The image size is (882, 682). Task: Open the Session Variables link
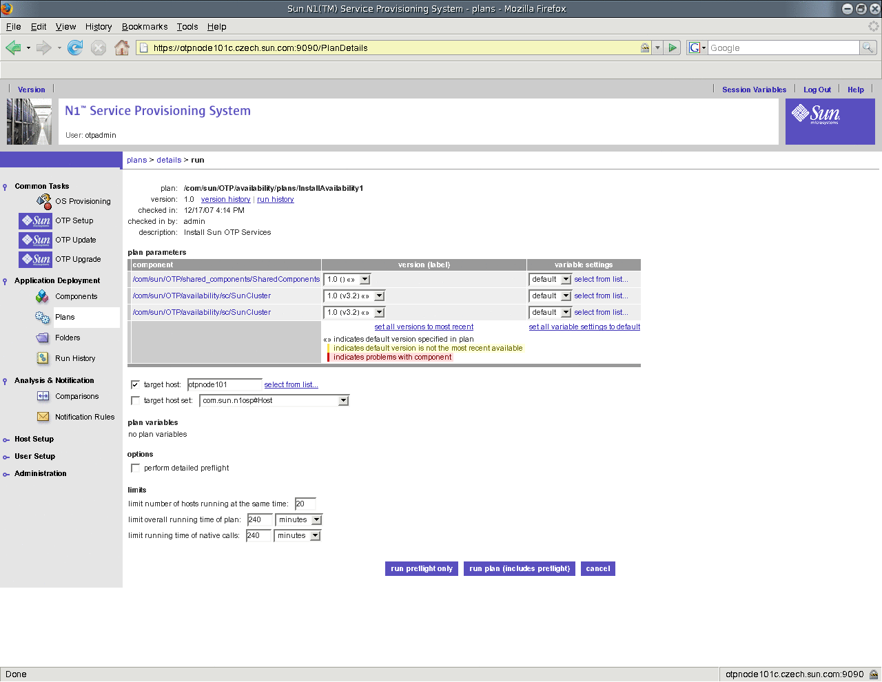[754, 90]
